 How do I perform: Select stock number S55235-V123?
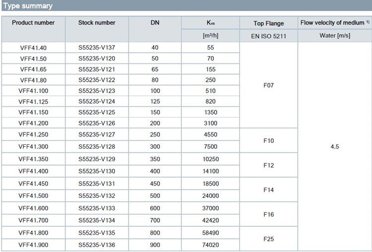97,91
